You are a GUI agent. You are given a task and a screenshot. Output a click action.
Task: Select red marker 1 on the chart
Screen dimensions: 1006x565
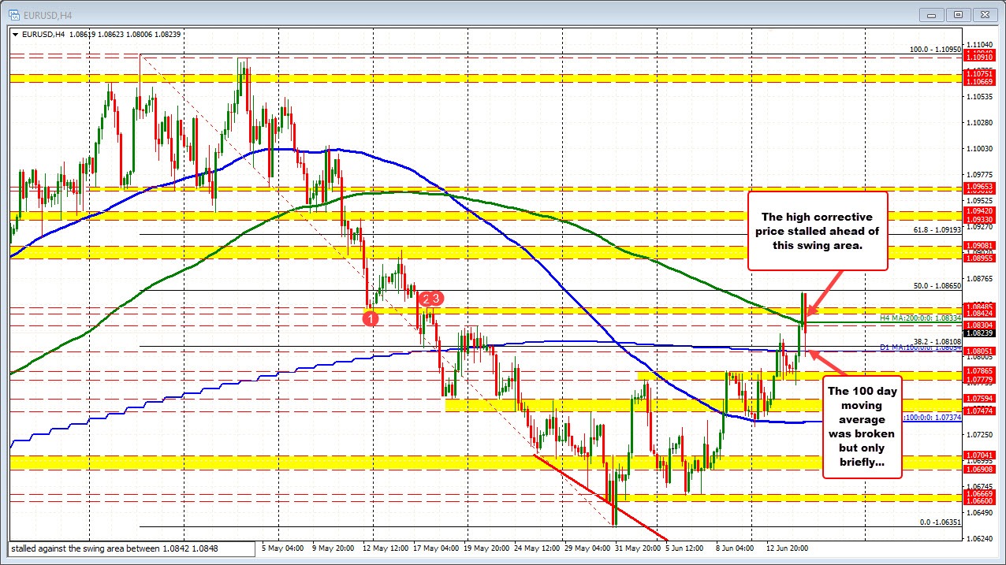371,318
